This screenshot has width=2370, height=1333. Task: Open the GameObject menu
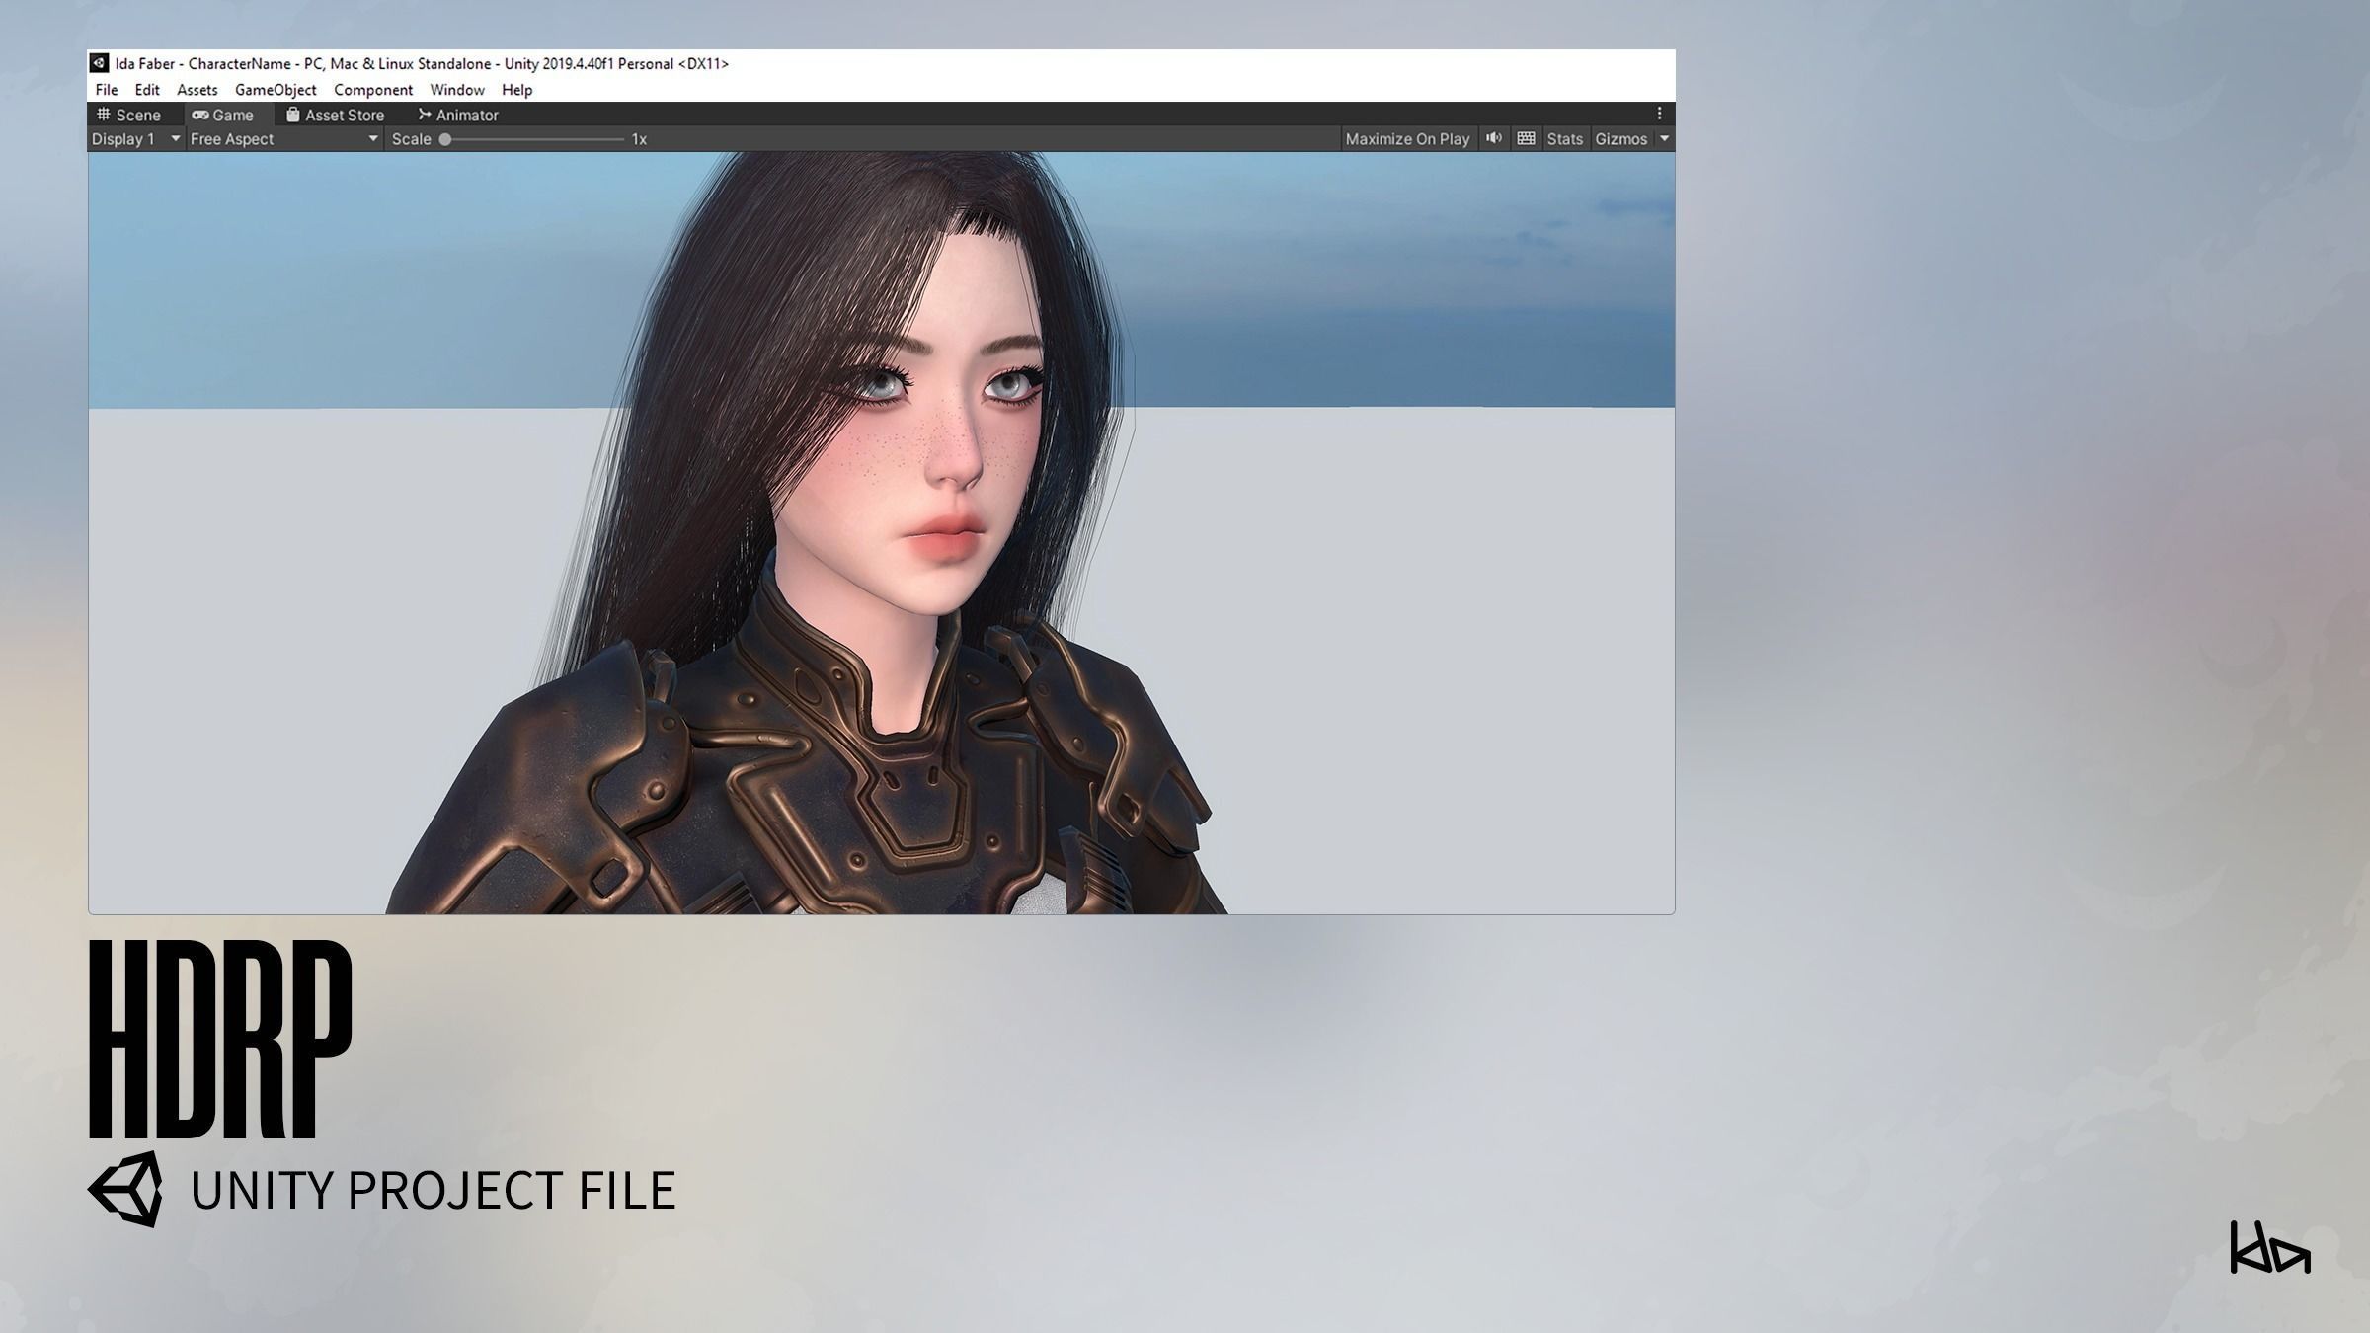(x=276, y=90)
